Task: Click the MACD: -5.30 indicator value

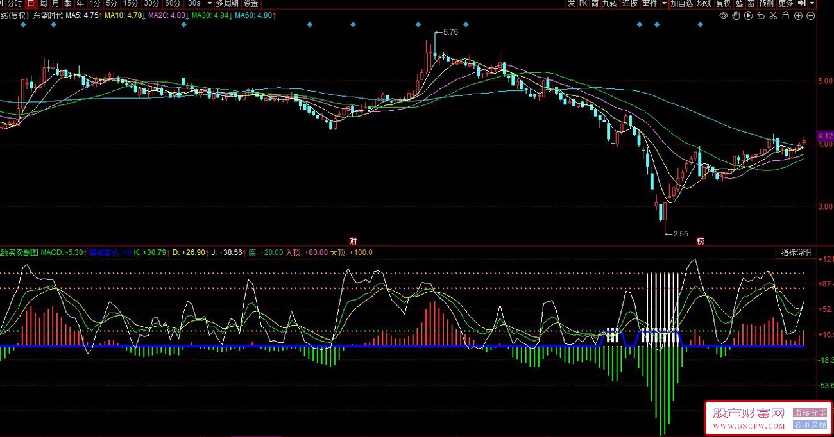Action: (x=64, y=252)
